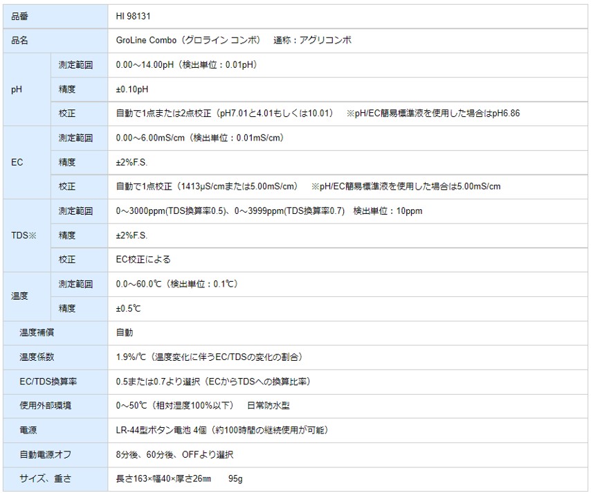The image size is (591, 493).
Task: Select the LR-44型ボタン電池 4個 text
Action: (x=161, y=431)
